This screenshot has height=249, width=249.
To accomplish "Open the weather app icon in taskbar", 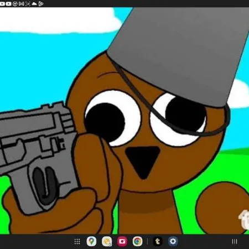I will coord(107,241).
